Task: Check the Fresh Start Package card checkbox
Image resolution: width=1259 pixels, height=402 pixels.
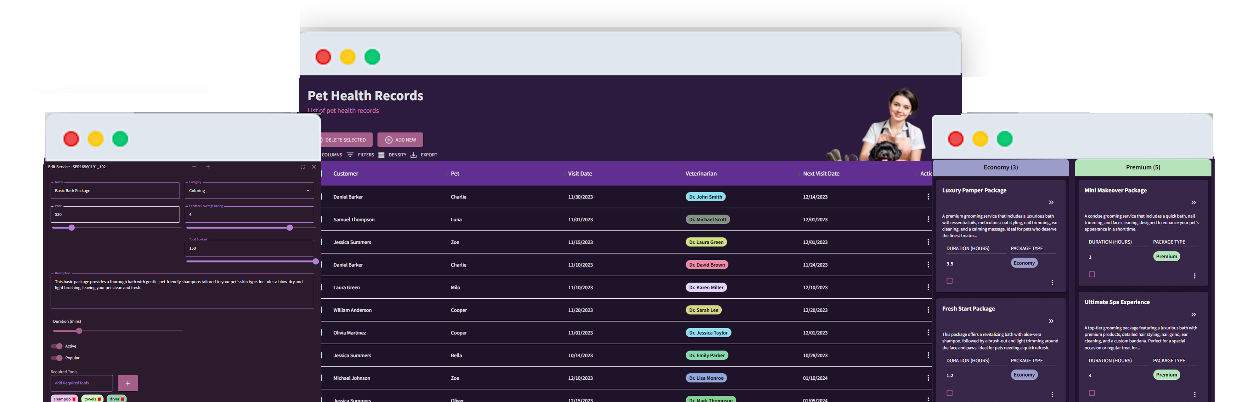Action: [950, 393]
